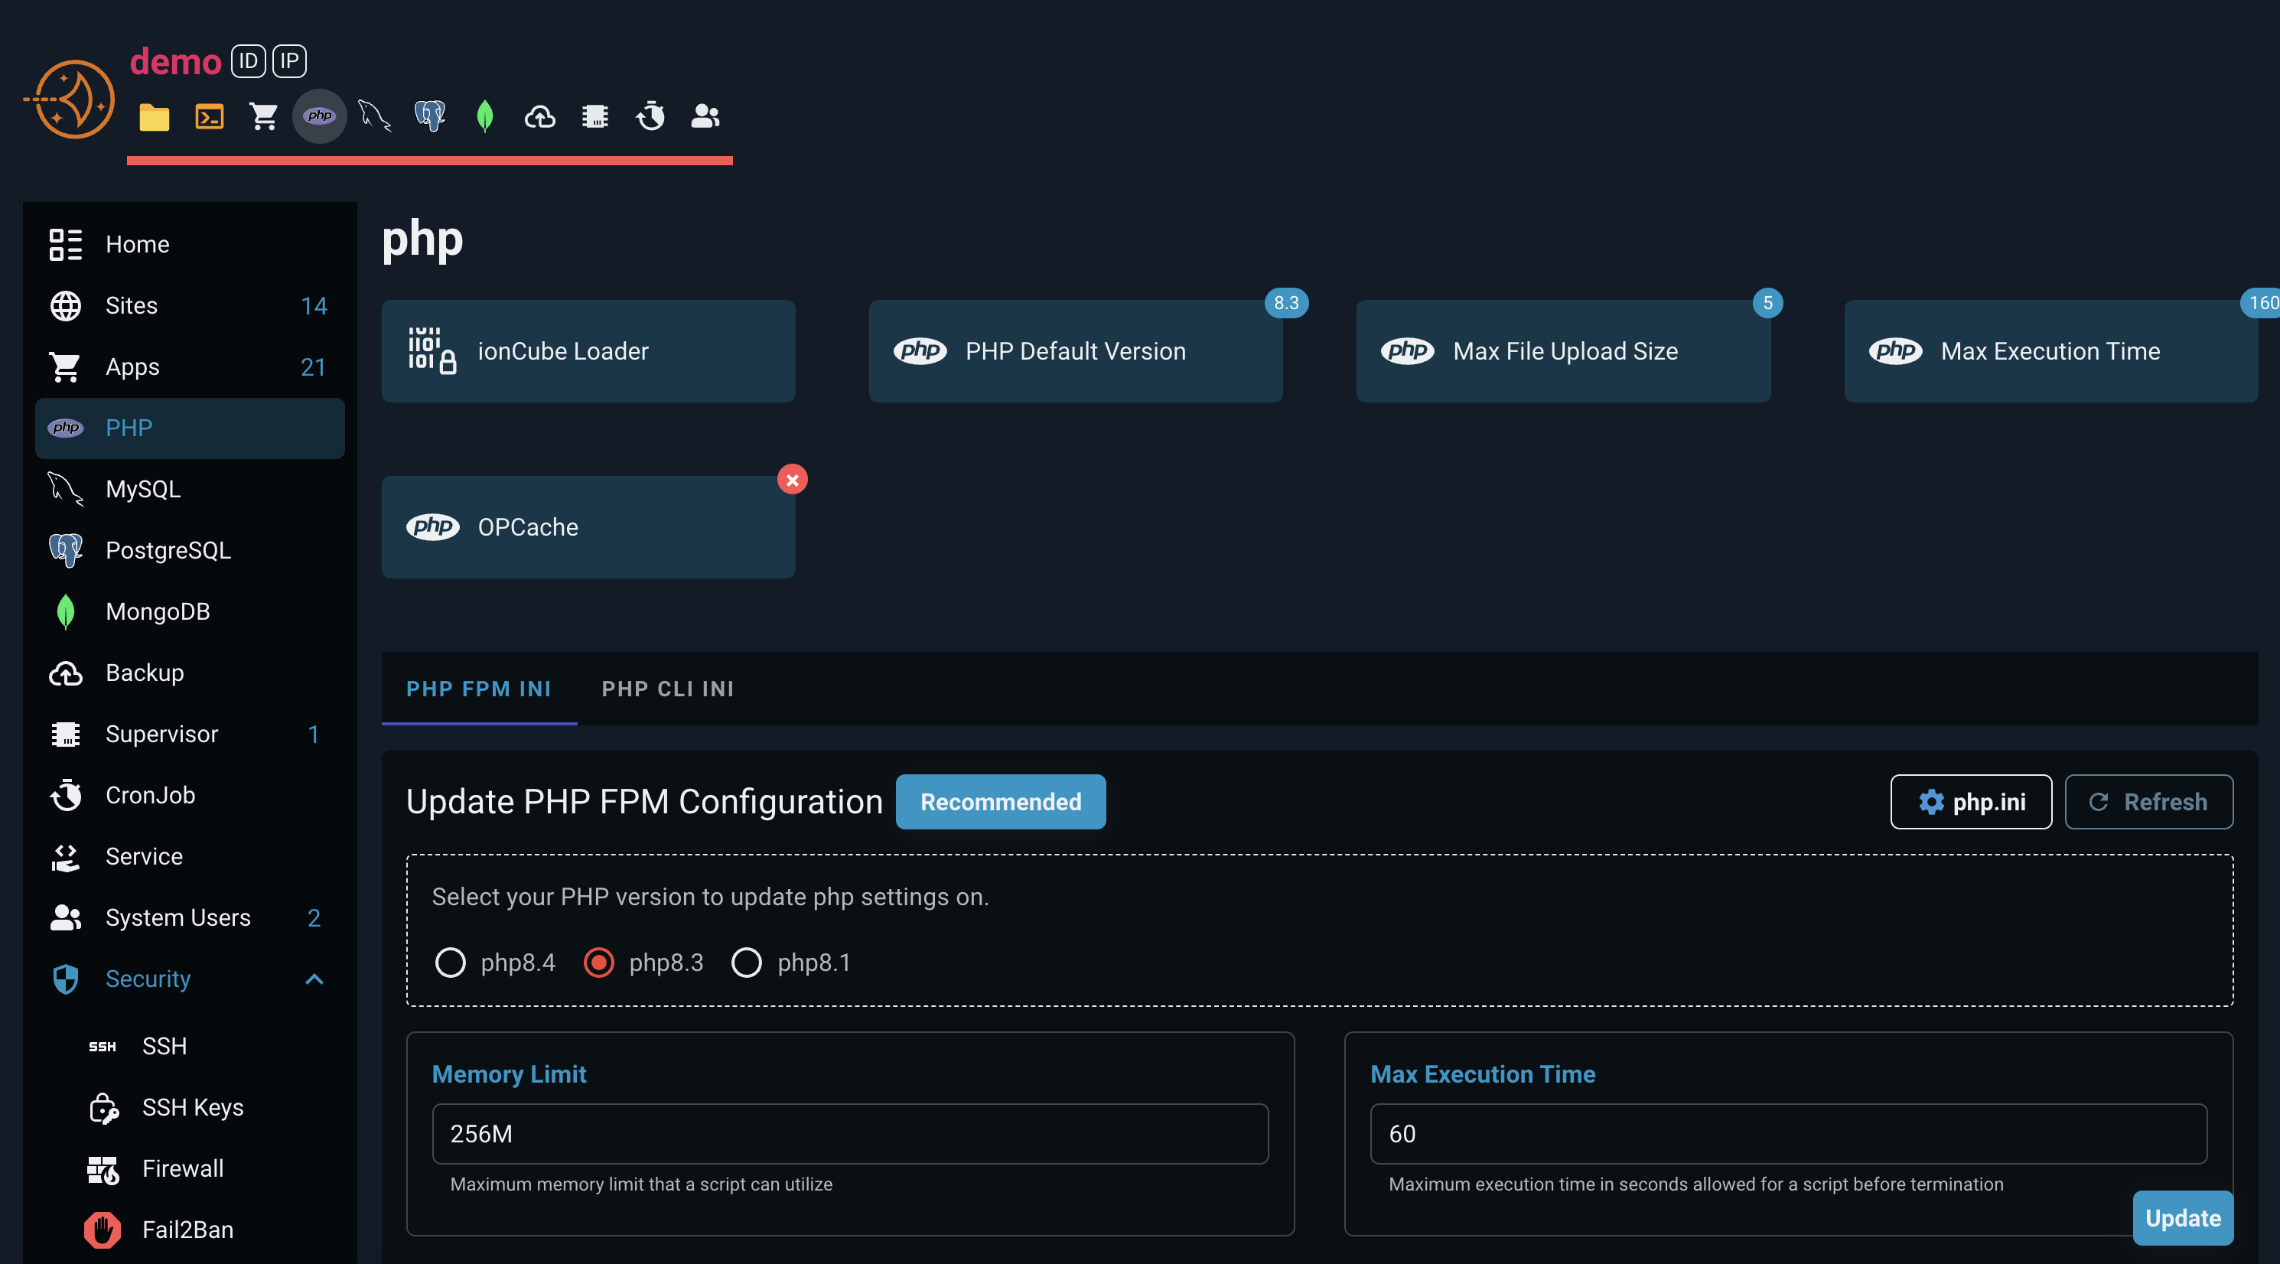Choose the php8.1 version option
Viewport: 2280px width, 1264px height.
tap(747, 963)
